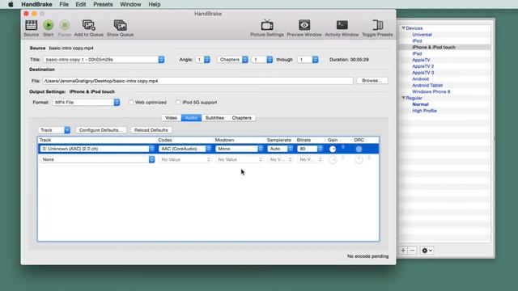Viewport: 518px width, 291px height.
Task: Open the Edit menu
Action: [81, 4]
